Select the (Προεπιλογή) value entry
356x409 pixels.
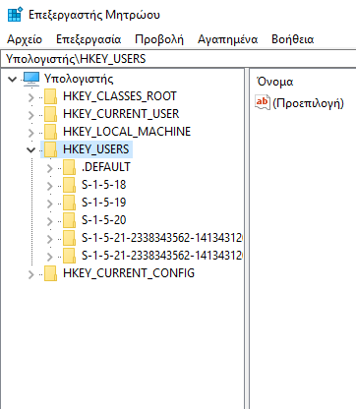click(308, 103)
